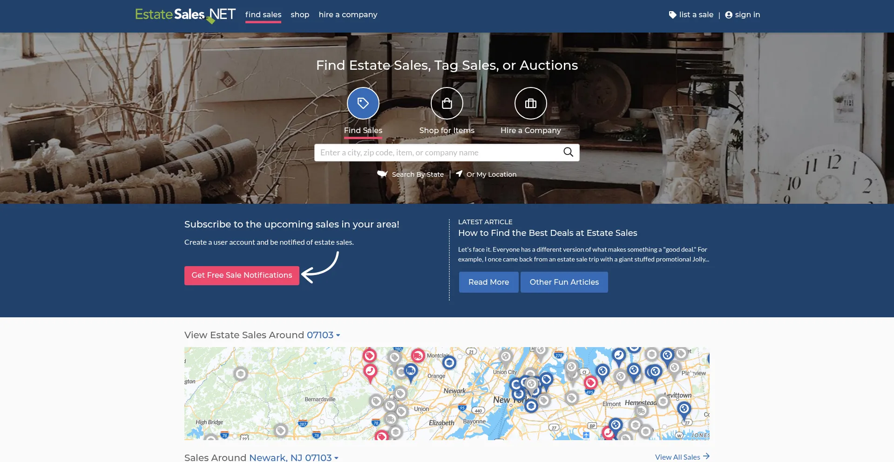894x462 pixels.
Task: Open the Newark, NJ 07103 location dropdown
Action: coord(293,457)
